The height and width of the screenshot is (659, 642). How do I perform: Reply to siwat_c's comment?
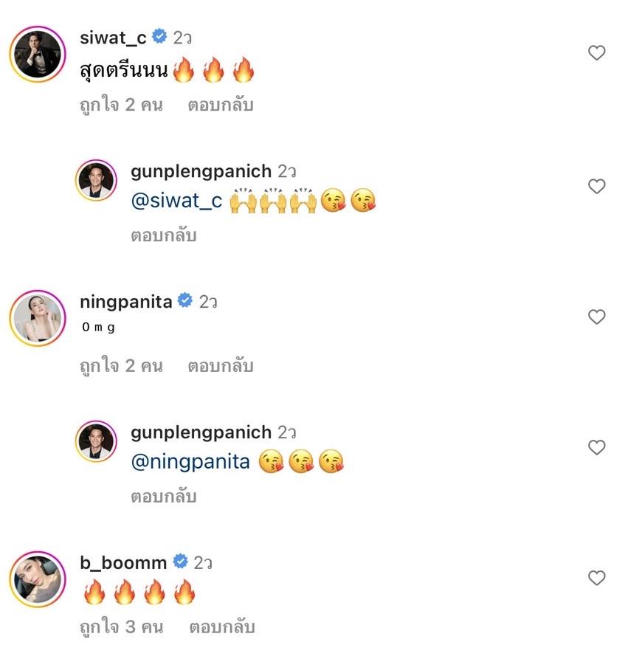click(220, 105)
